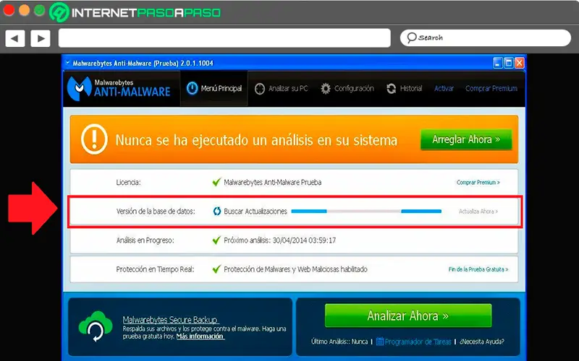Click 'Versión de la base de datos:' label
Screen dimensions: 579x361
156,212
